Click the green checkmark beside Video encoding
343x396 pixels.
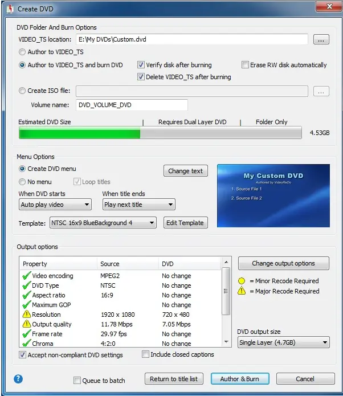coord(26,276)
